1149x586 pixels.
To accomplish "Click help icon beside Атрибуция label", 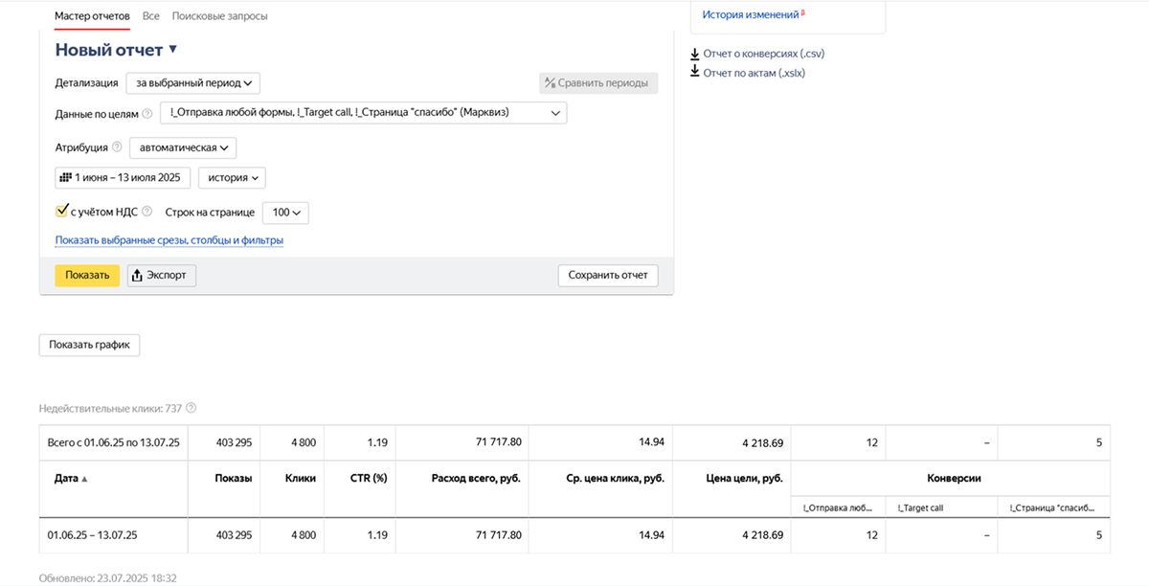I will [x=117, y=147].
